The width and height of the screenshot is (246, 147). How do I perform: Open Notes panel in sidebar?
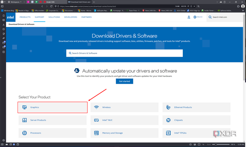[4, 34]
